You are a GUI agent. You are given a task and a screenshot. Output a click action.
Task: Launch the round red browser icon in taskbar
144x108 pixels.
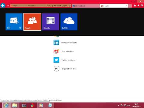[32, 105]
